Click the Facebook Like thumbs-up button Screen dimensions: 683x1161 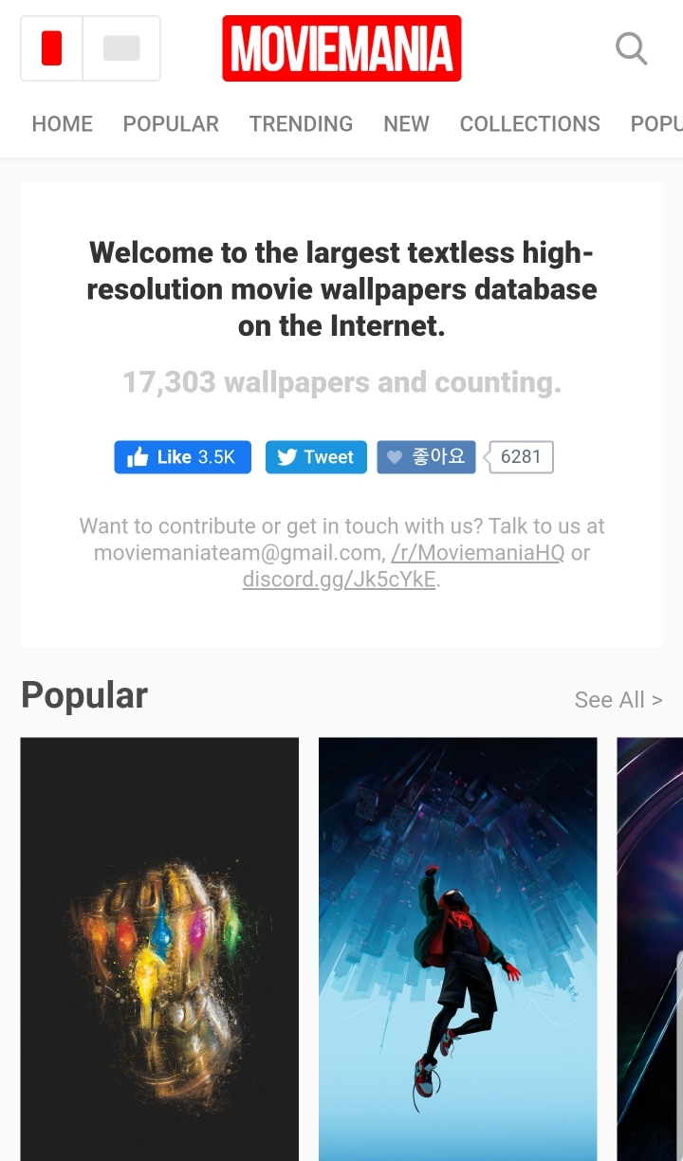[x=182, y=457]
